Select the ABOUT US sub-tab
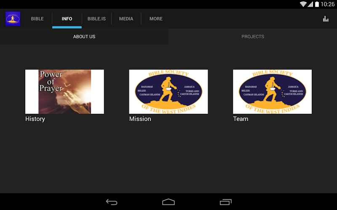The image size is (337, 210). (84, 37)
